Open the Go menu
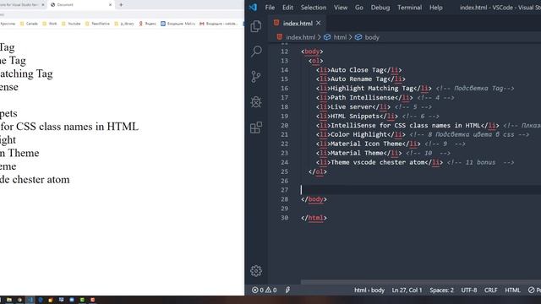Screen dimensions: 541x304 point(358,8)
